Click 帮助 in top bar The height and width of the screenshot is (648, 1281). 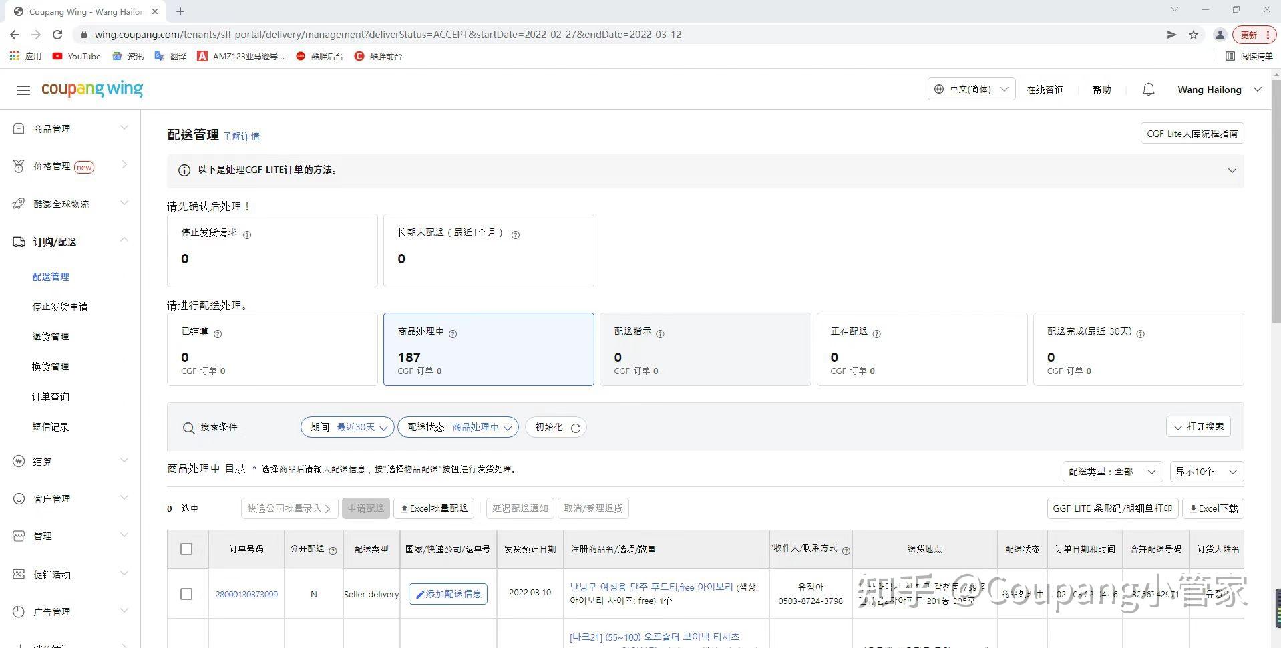[x=1102, y=90]
